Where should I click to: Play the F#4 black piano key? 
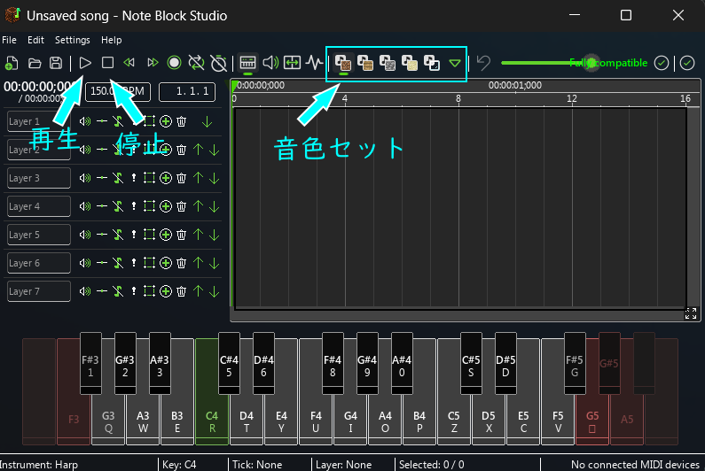333,363
